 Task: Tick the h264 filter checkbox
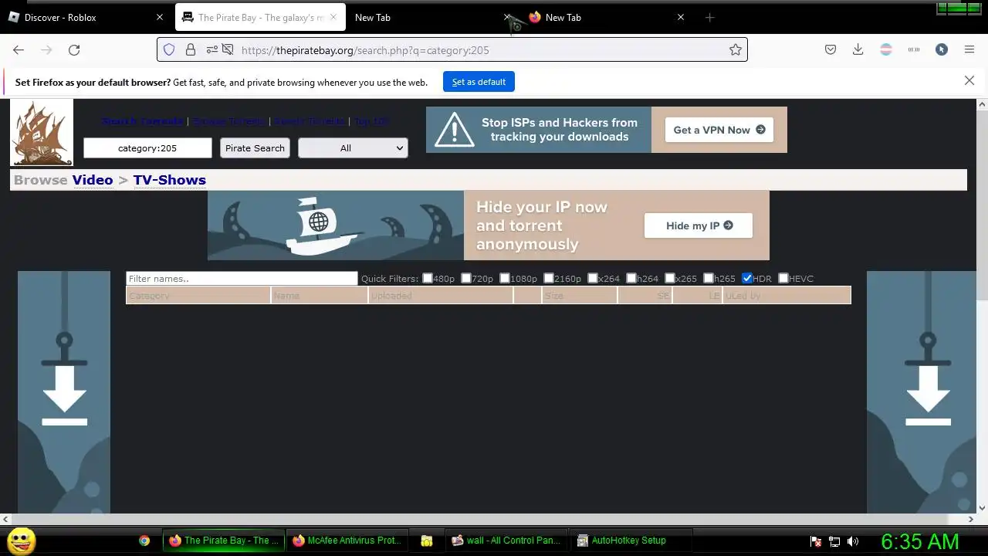(x=631, y=278)
